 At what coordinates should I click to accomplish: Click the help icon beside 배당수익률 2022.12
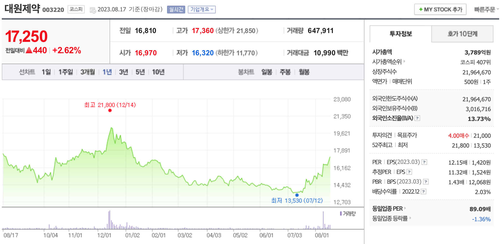(x=424, y=192)
